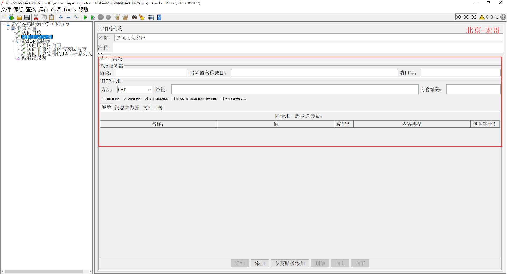Click the Cut scissors icon
Viewport: 507px width, 274px height.
(x=36, y=17)
